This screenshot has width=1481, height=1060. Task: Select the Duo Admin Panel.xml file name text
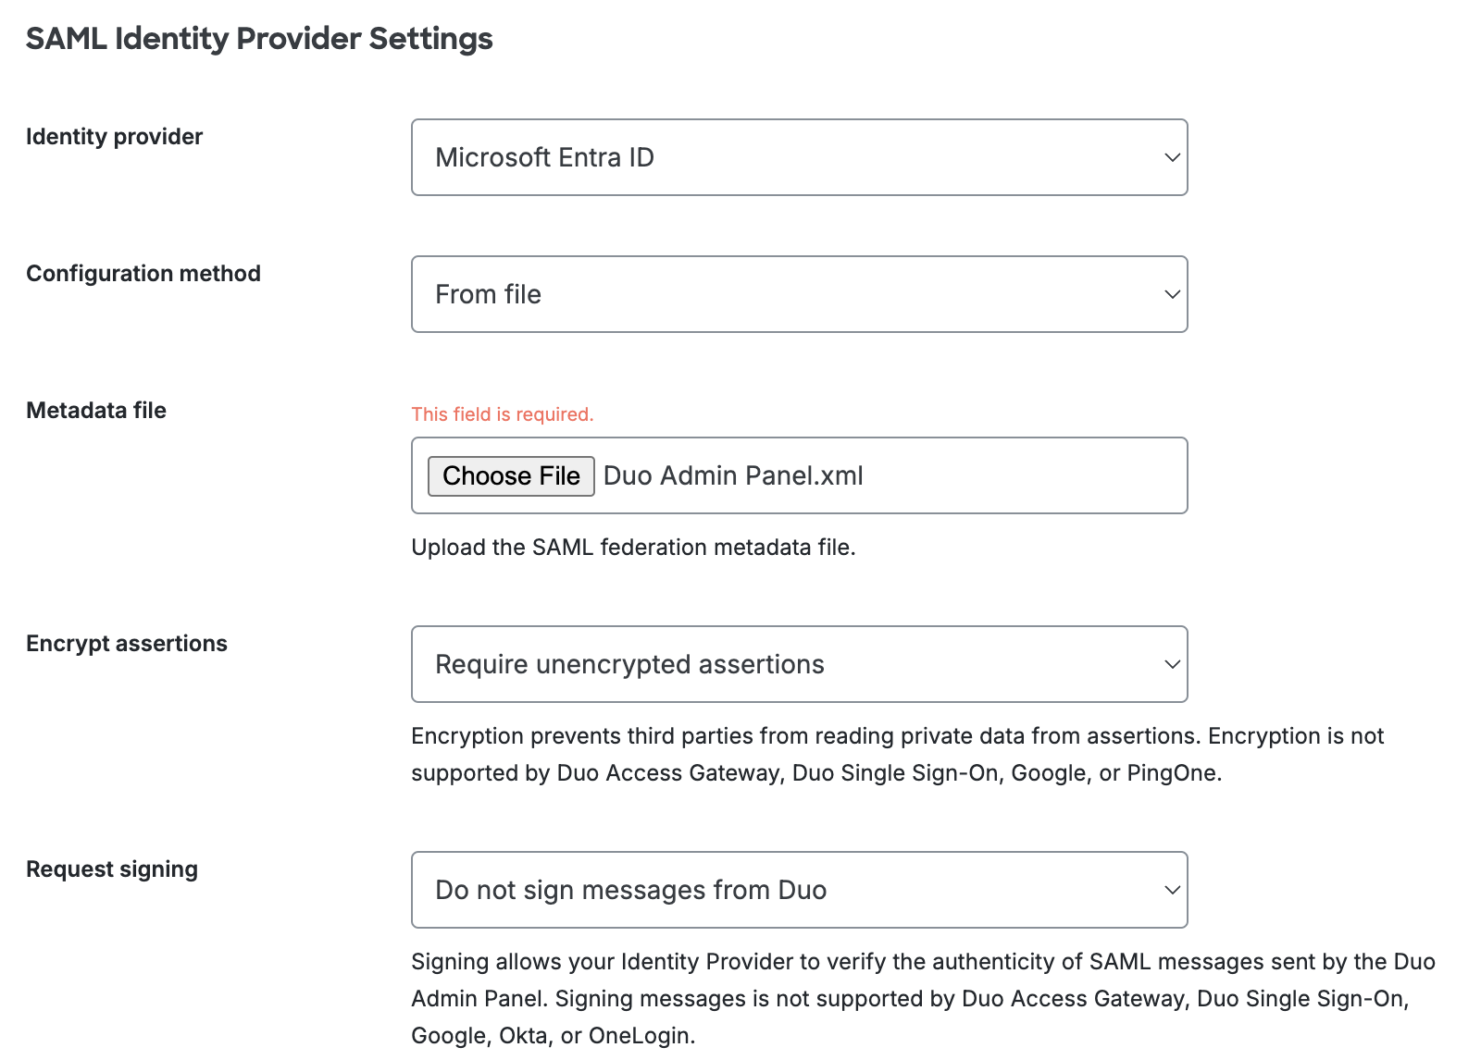click(732, 475)
